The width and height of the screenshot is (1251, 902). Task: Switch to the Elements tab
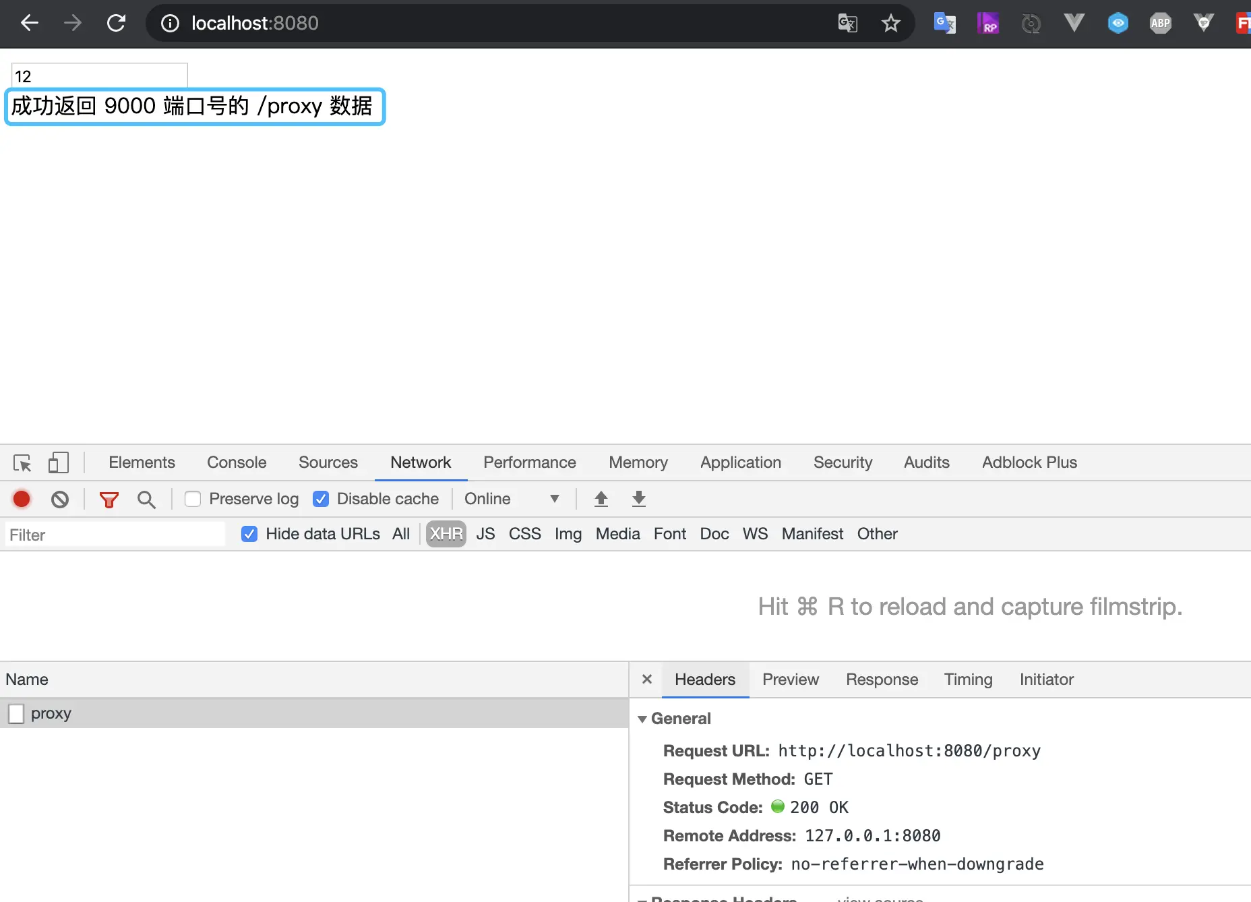(142, 462)
